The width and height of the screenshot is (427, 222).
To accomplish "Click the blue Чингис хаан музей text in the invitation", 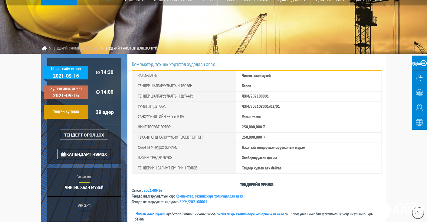I will [150, 214].
